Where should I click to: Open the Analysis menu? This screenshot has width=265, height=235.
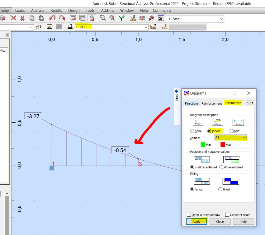[38, 11]
